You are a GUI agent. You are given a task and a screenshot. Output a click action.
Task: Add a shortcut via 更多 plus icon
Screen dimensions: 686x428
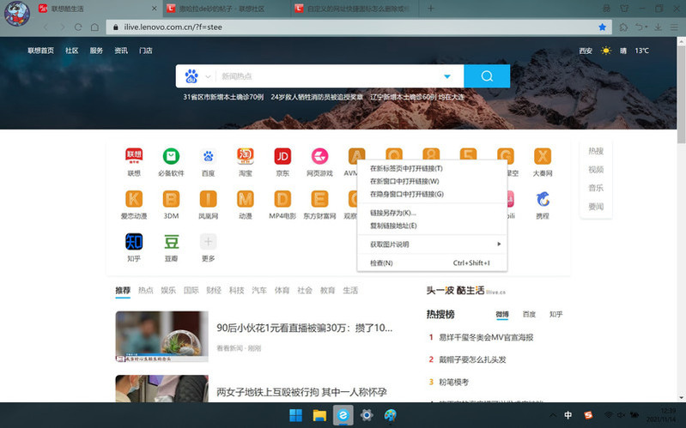[208, 241]
